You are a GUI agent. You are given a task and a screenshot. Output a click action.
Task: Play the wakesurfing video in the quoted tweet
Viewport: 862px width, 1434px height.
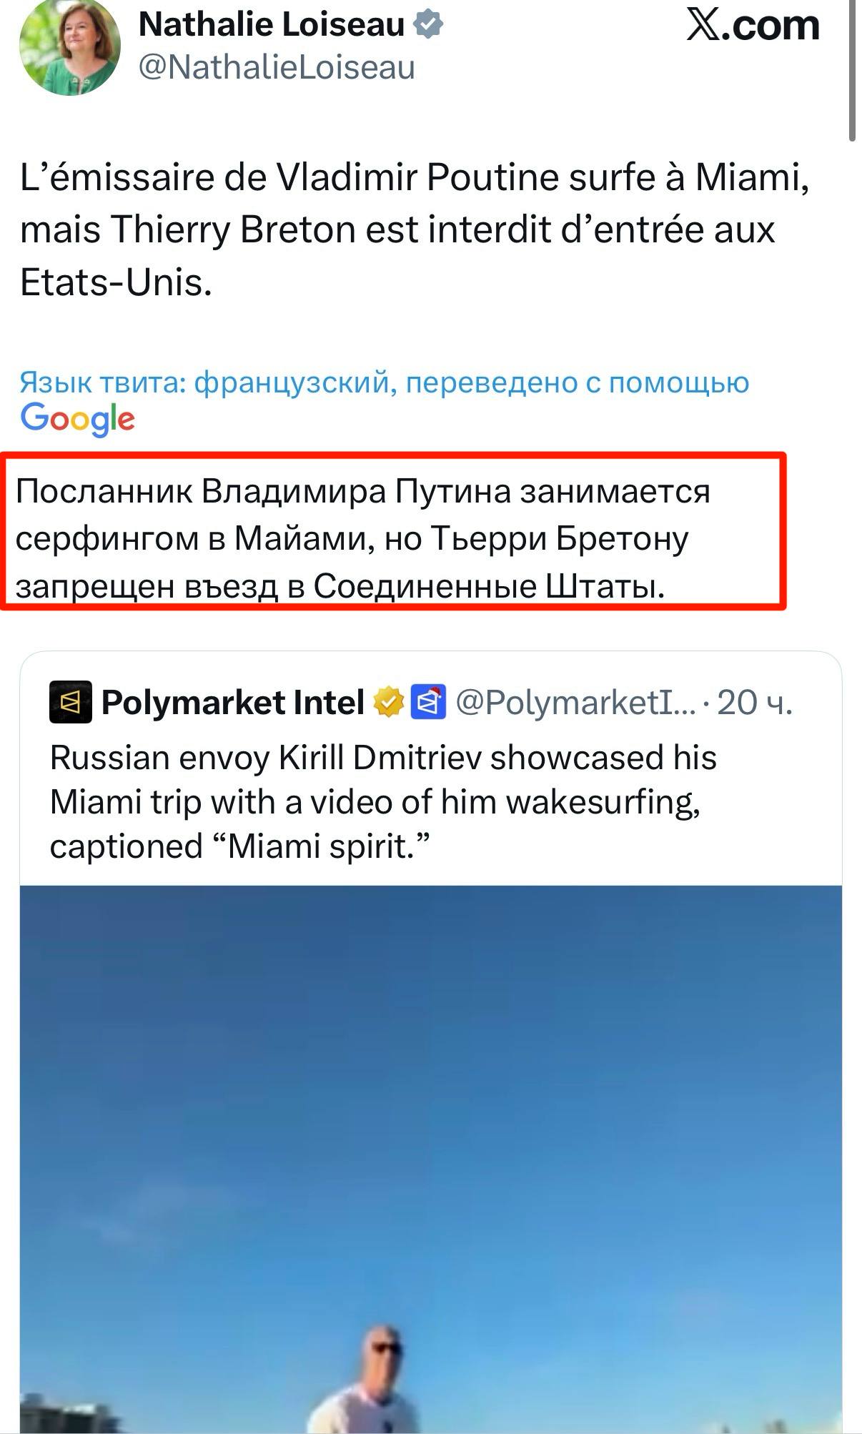click(430, 1144)
